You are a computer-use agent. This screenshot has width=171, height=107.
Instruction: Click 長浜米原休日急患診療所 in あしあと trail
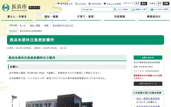pos(31,31)
